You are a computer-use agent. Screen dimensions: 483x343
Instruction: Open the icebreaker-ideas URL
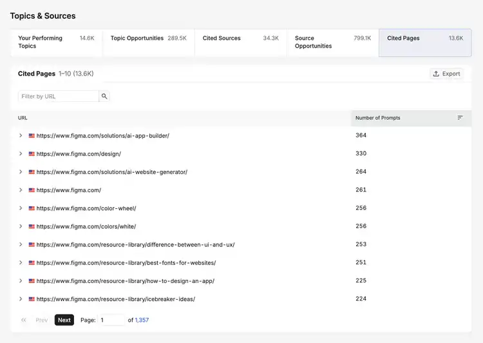[x=116, y=299]
